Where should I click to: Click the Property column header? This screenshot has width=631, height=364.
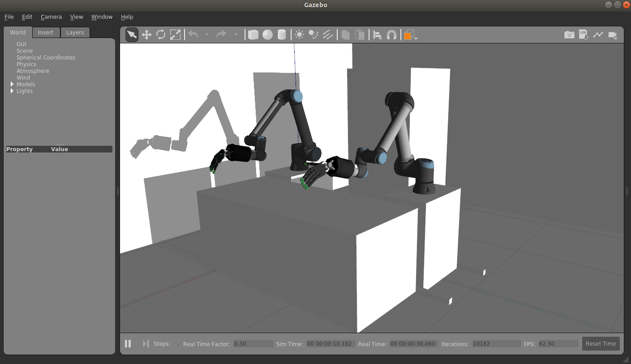tap(19, 149)
